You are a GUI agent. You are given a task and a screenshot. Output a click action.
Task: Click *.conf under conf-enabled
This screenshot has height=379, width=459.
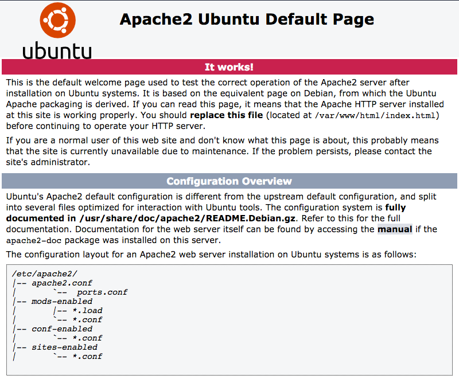pyautogui.click(x=87, y=338)
